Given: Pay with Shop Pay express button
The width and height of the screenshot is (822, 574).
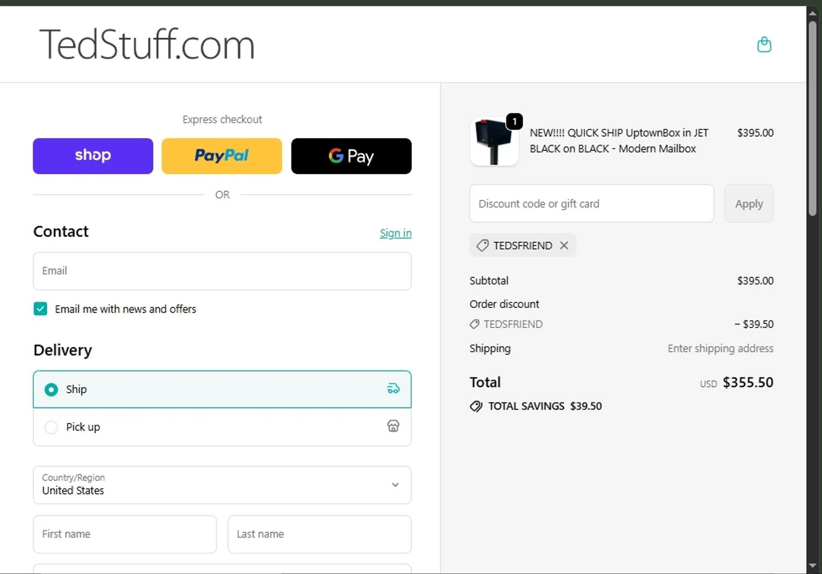Looking at the screenshot, I should tap(93, 156).
